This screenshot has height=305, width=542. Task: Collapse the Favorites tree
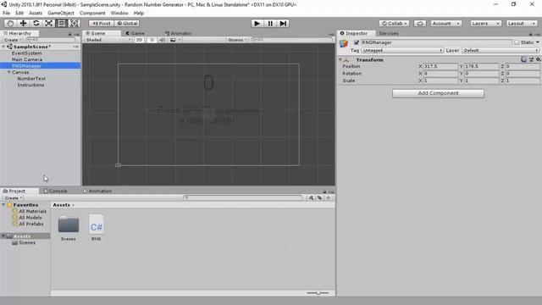tap(3, 205)
